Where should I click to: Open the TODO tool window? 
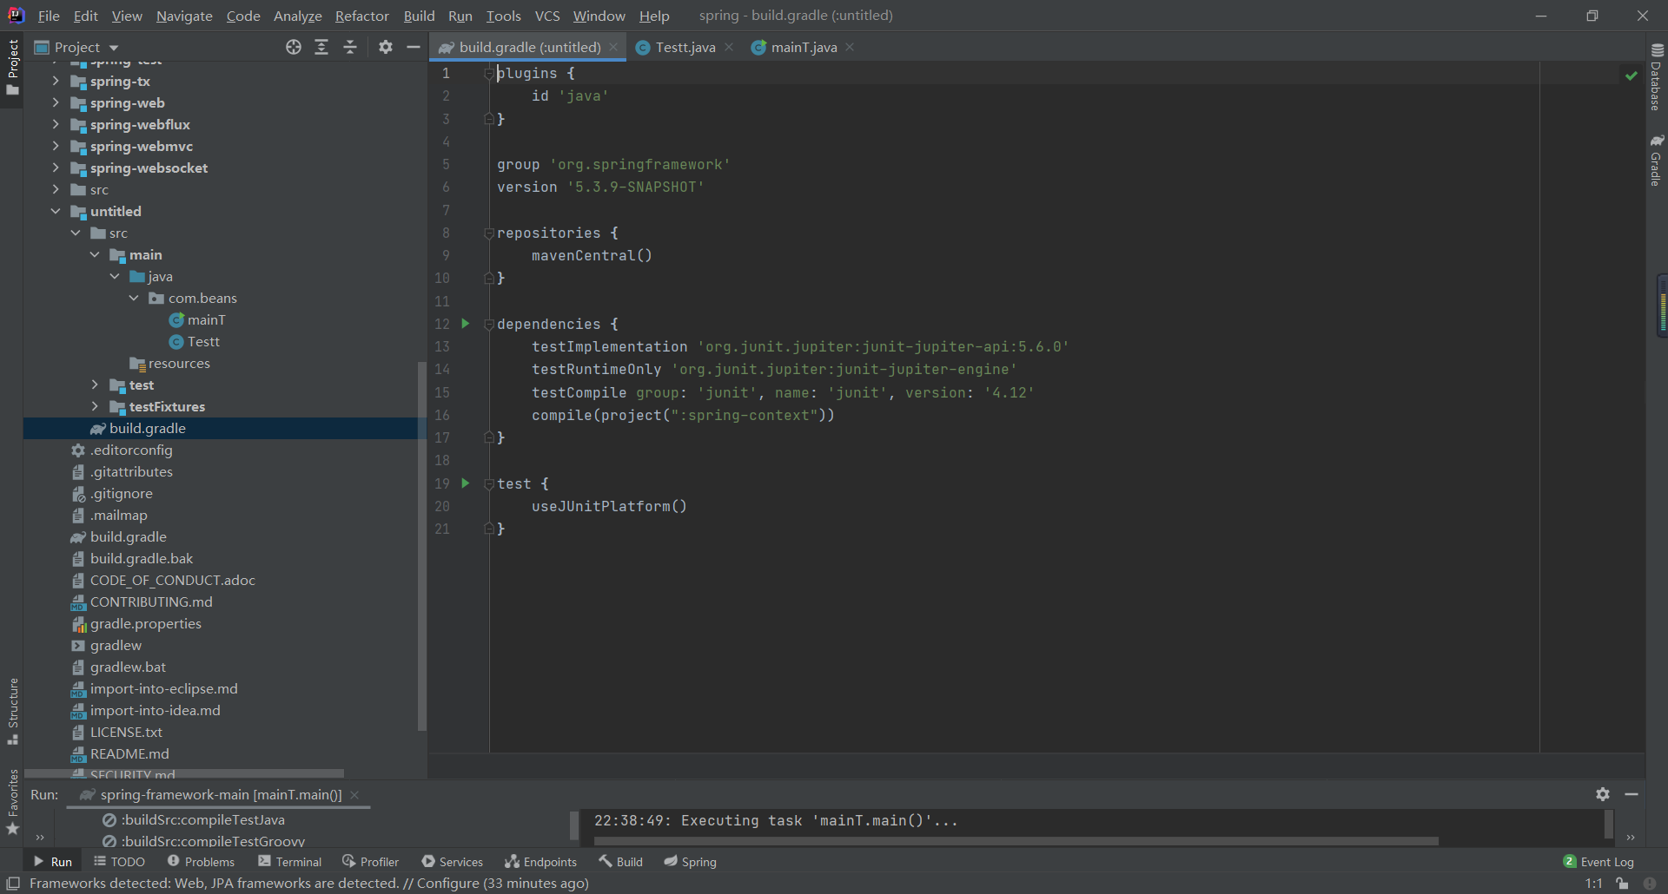point(120,862)
